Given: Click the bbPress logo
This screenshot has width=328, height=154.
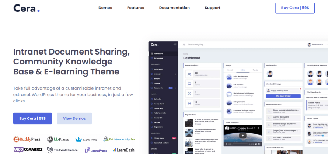Looking at the screenshot, I should [58, 139].
